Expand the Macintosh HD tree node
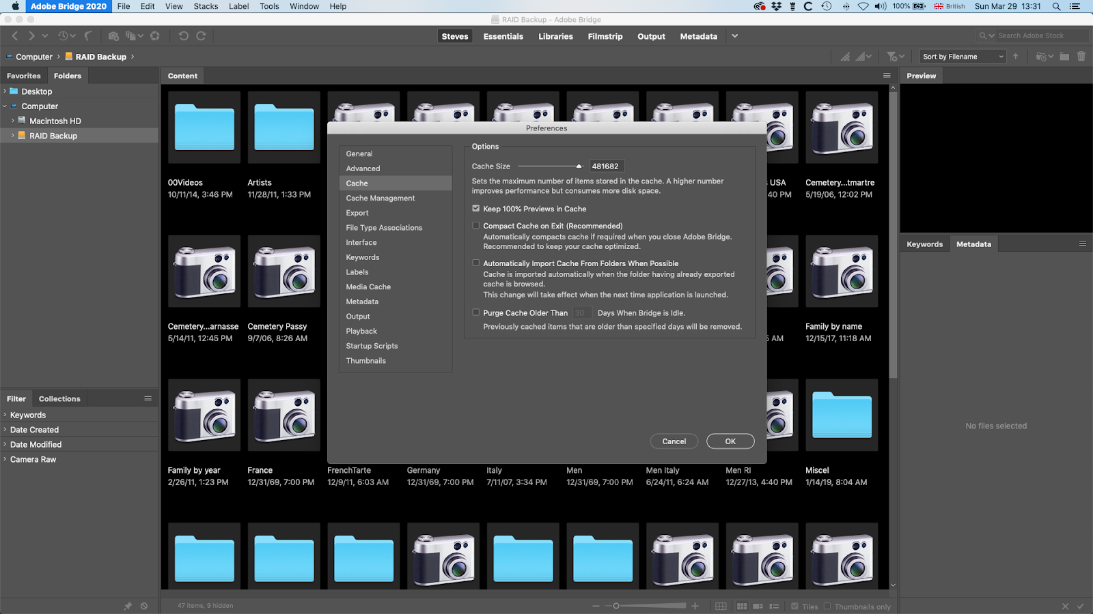The width and height of the screenshot is (1093, 614). click(x=12, y=121)
